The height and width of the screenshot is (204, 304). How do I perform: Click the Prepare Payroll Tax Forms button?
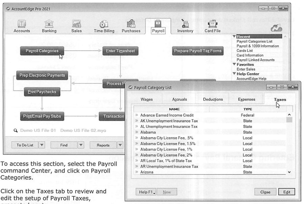(198, 51)
